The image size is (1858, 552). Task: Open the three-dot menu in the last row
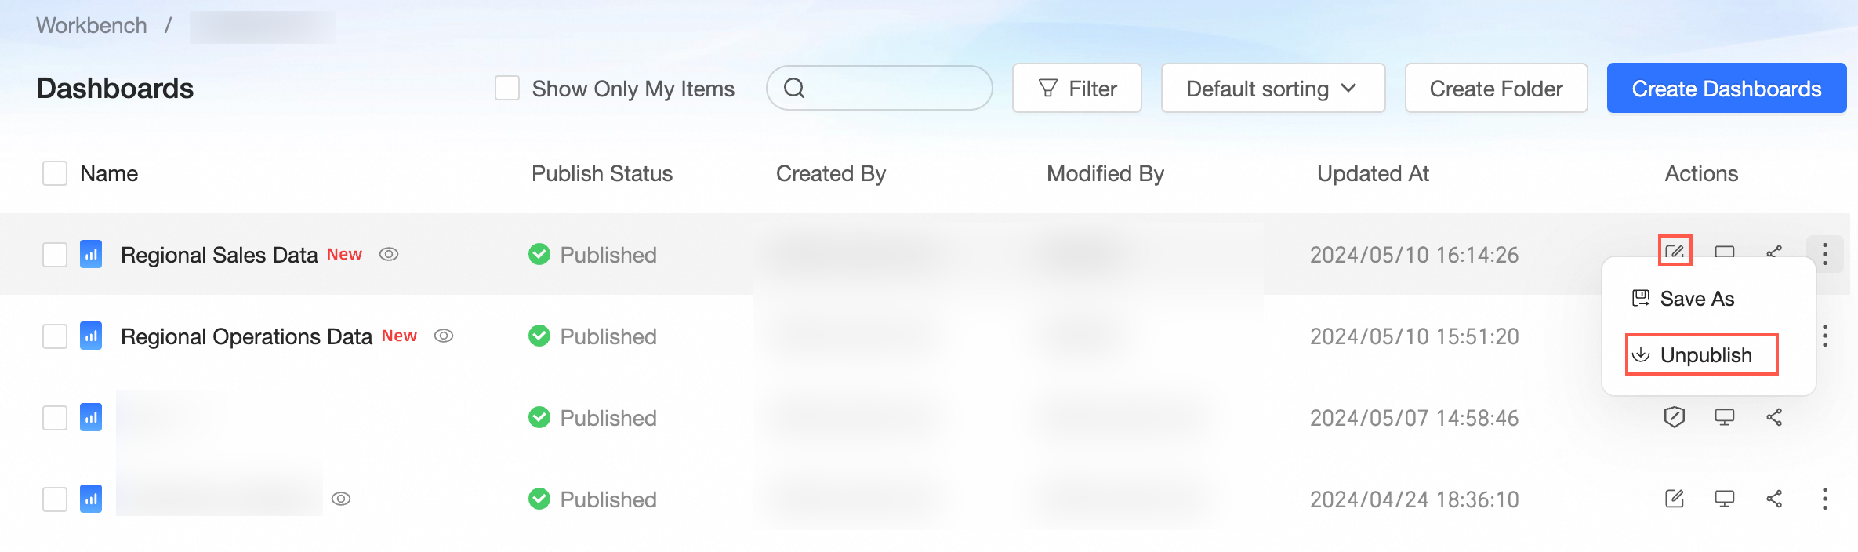click(x=1825, y=499)
